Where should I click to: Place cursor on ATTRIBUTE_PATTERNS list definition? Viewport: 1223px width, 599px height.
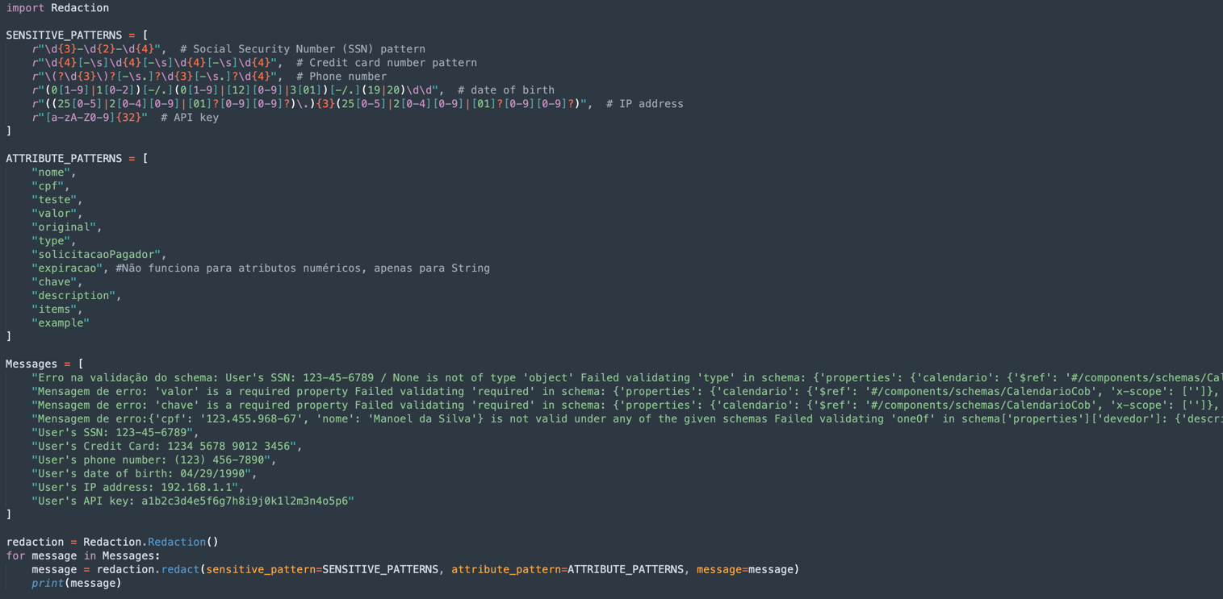click(x=64, y=159)
